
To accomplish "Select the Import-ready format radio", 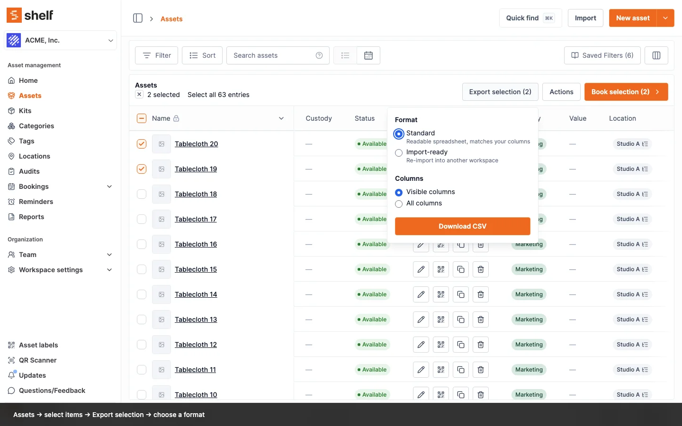I will click(x=399, y=153).
